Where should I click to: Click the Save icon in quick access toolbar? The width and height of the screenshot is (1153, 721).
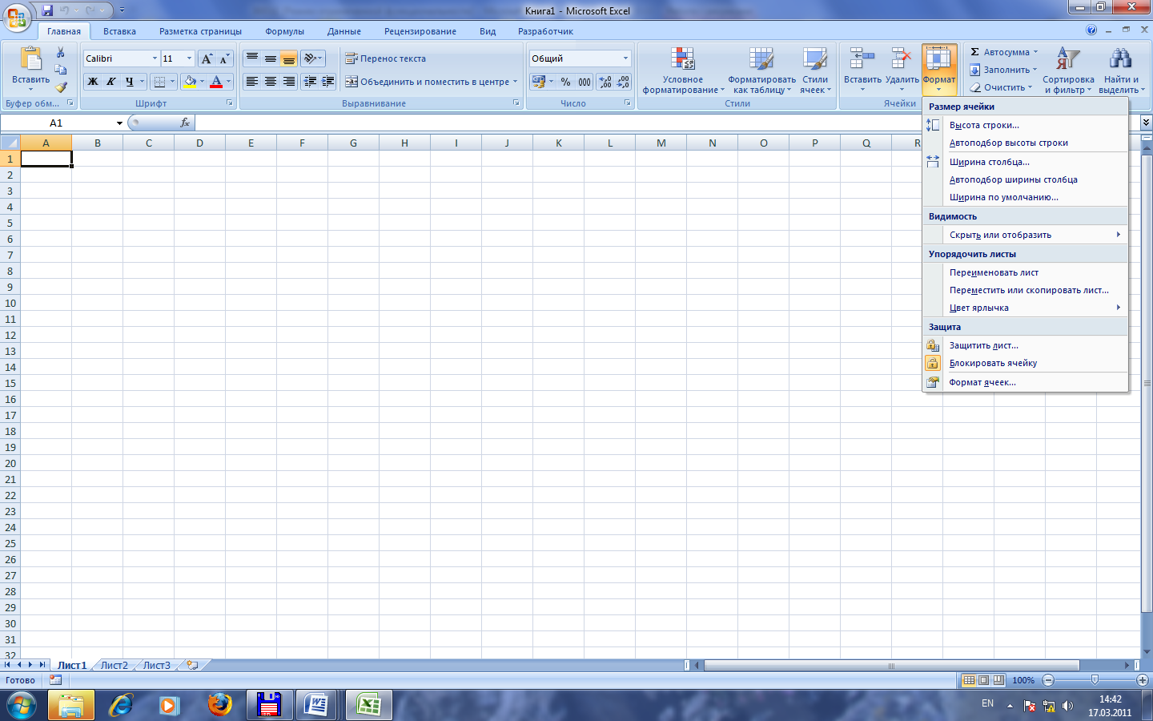click(47, 10)
